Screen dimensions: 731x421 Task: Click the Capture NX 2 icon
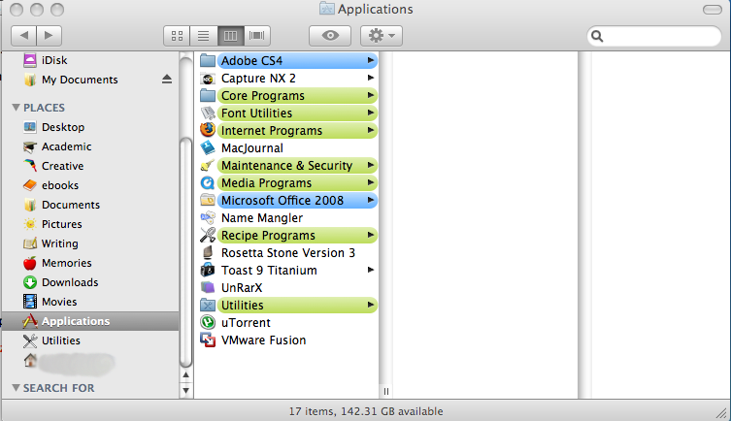(x=208, y=79)
